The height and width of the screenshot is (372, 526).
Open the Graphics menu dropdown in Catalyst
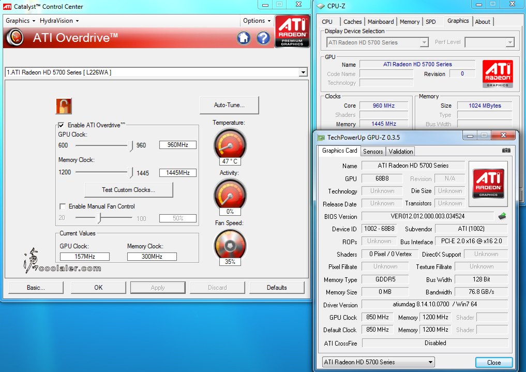pos(21,21)
